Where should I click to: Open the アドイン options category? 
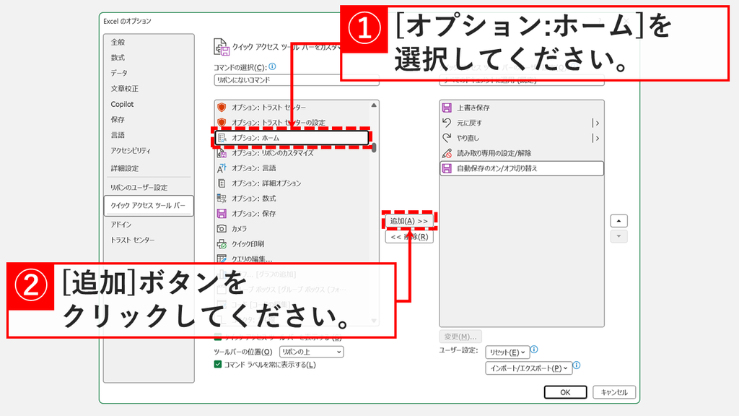click(x=149, y=225)
